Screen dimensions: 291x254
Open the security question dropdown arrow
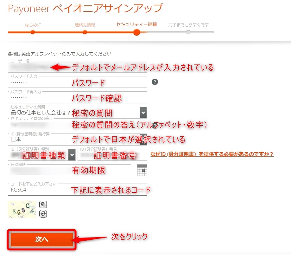click(x=143, y=113)
